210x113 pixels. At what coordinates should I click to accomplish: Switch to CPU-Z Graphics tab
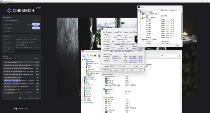coord(126,32)
